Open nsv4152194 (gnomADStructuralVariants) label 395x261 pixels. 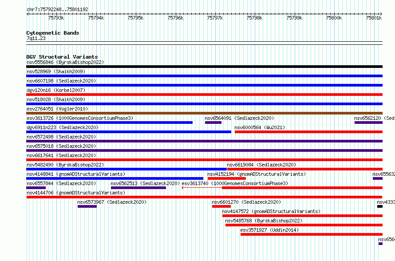tap(257, 174)
